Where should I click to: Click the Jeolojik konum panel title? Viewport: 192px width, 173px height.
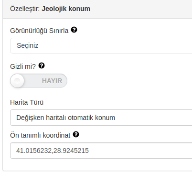click(66, 9)
